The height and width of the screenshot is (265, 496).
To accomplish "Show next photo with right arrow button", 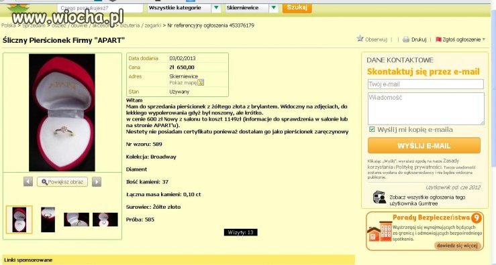I will click(x=97, y=182).
